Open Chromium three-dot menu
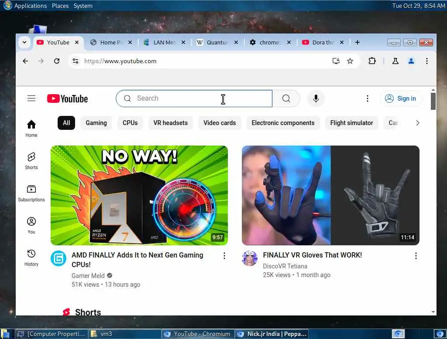The height and width of the screenshot is (339, 447). coord(427,61)
